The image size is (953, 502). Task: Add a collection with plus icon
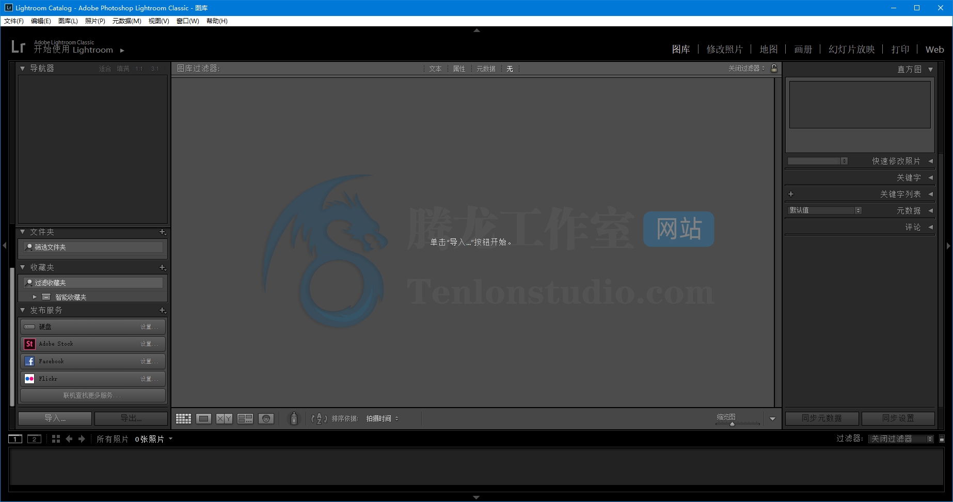(163, 267)
